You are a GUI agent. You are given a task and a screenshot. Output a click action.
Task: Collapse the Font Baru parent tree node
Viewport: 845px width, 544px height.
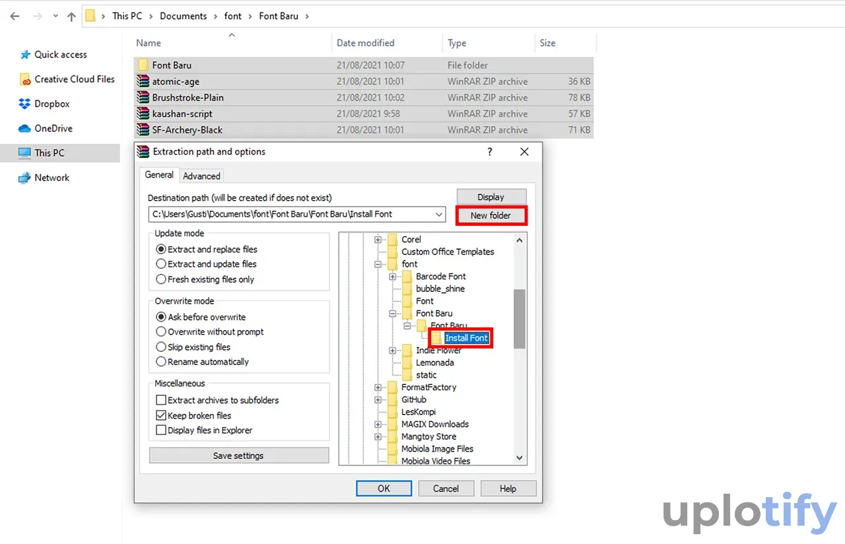[392, 314]
